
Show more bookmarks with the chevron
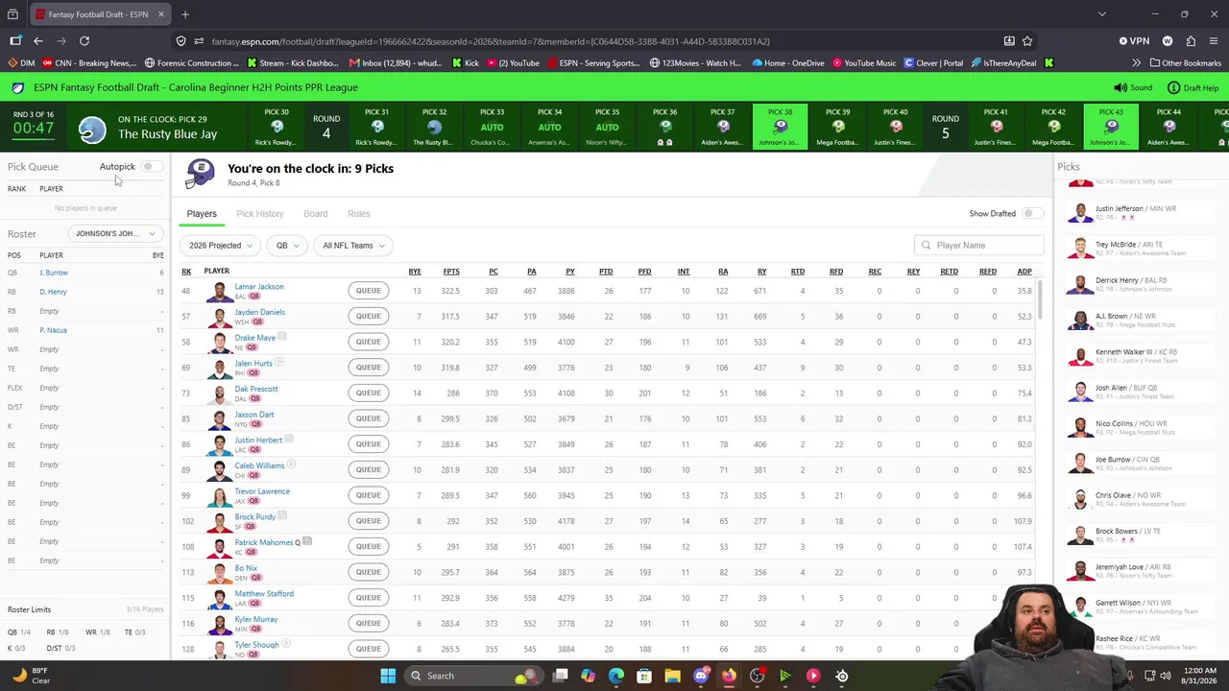pyautogui.click(x=1136, y=63)
